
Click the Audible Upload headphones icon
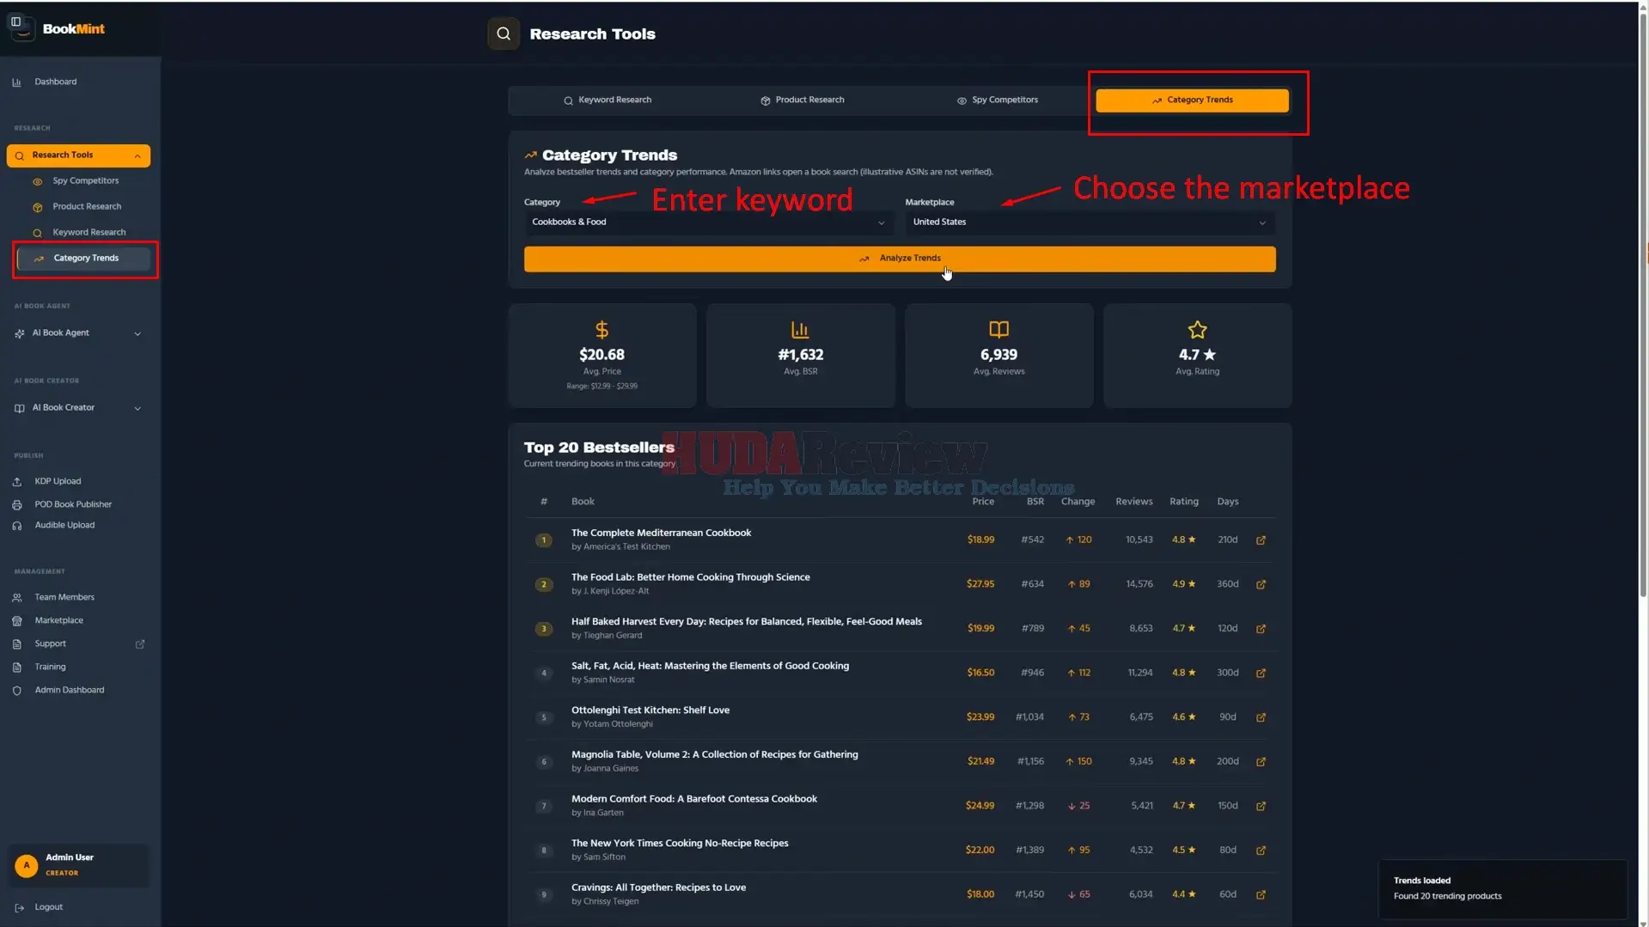pos(16,526)
